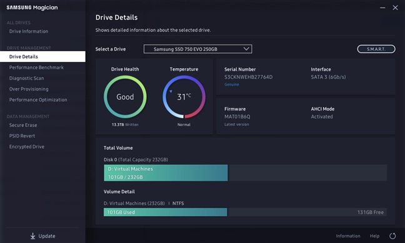Click the Drive Details page heading
This screenshot has width=405, height=243.
tap(116, 17)
